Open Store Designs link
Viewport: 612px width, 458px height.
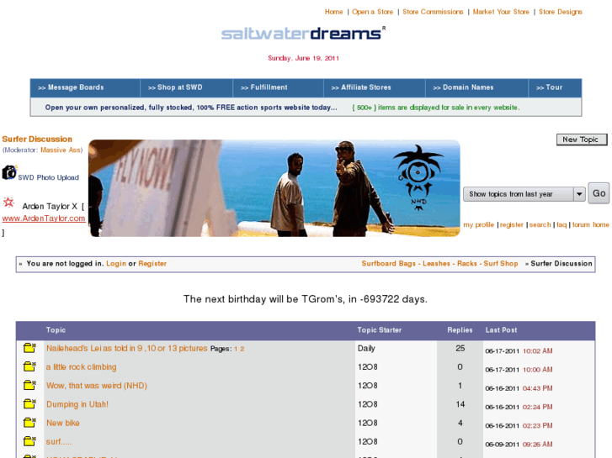tap(561, 12)
